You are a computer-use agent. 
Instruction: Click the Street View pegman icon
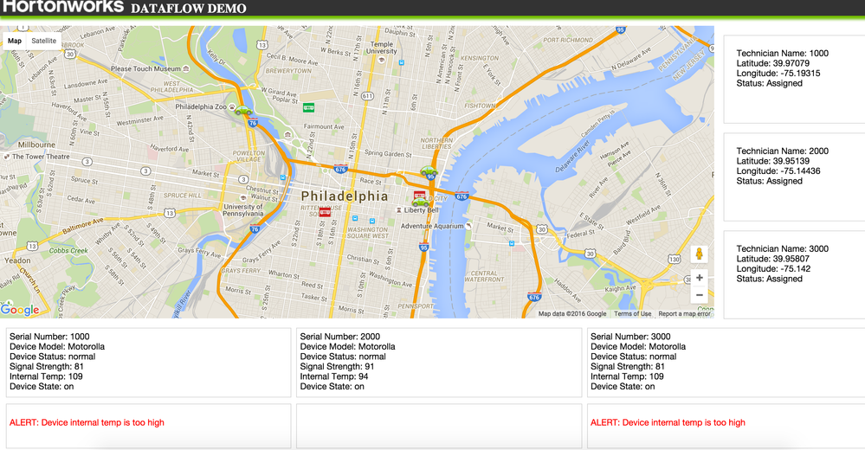click(699, 254)
